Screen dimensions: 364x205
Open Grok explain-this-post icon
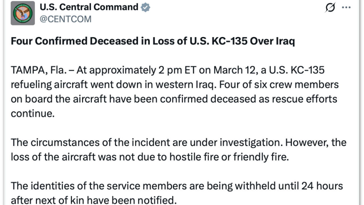(330, 7)
